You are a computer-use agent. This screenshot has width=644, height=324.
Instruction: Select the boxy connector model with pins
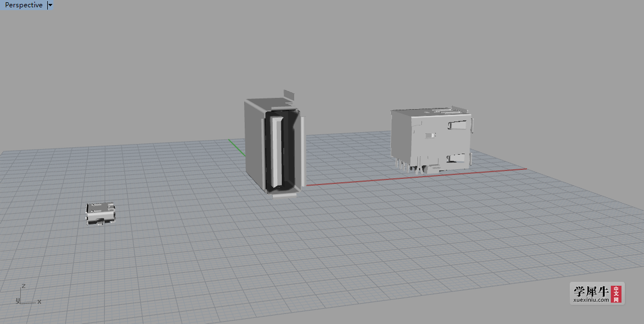tap(431, 141)
